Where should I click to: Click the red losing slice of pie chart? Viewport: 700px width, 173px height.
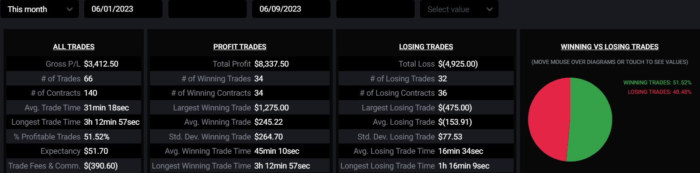coord(547,118)
